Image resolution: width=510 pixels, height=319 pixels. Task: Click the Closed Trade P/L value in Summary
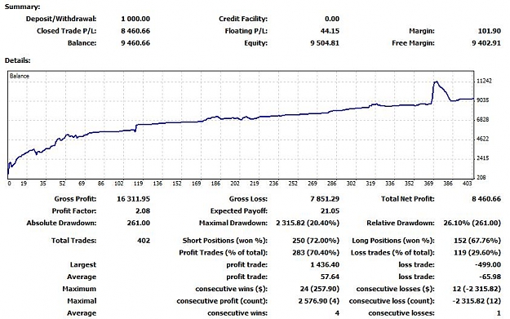click(135, 31)
